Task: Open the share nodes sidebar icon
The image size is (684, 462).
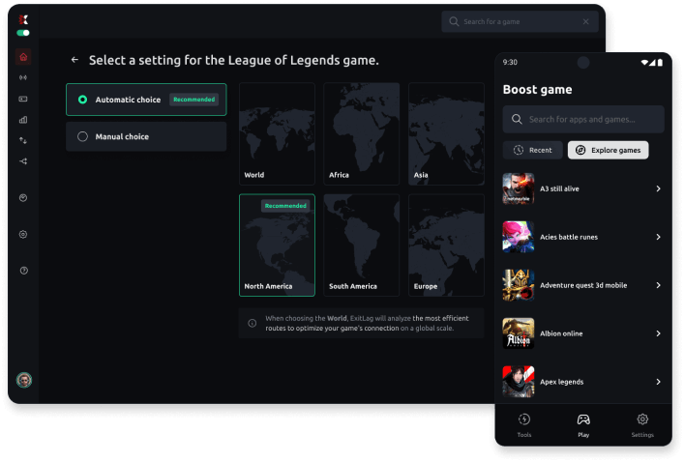Action: click(23, 161)
